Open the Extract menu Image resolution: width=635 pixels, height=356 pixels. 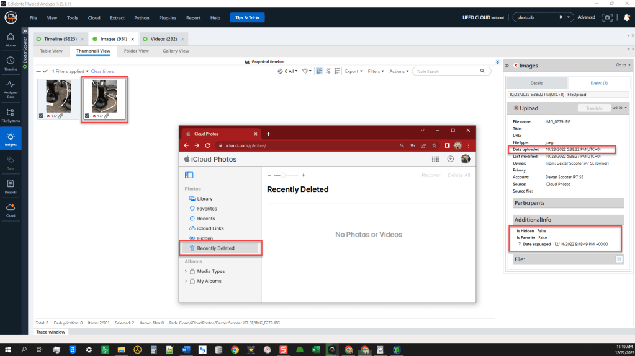point(117,18)
